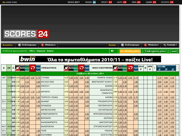Viewport: 182px width, 136px height.
Task: Click the bet365 logo in home-win odds header
Action: pos(27,68)
